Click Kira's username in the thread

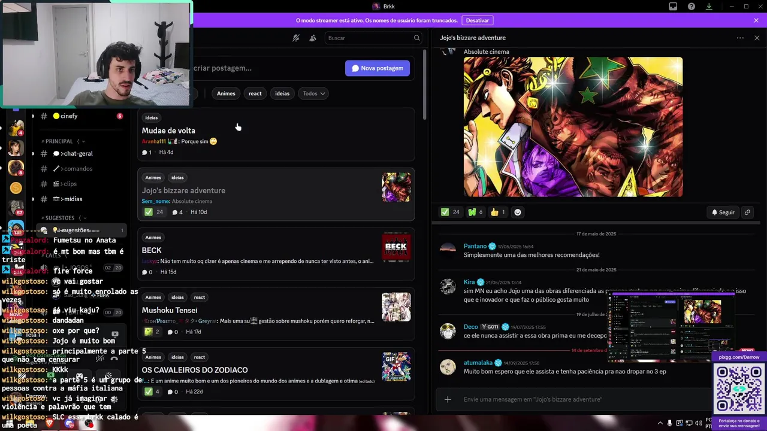[469, 282]
